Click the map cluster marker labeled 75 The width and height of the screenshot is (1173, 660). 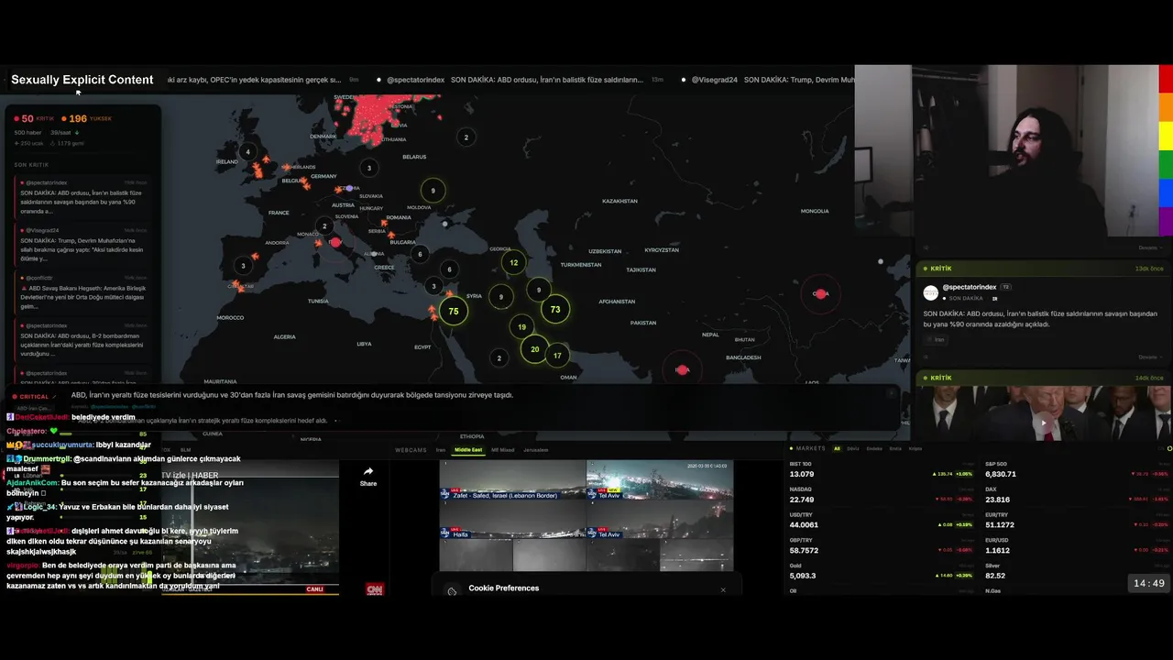click(453, 311)
